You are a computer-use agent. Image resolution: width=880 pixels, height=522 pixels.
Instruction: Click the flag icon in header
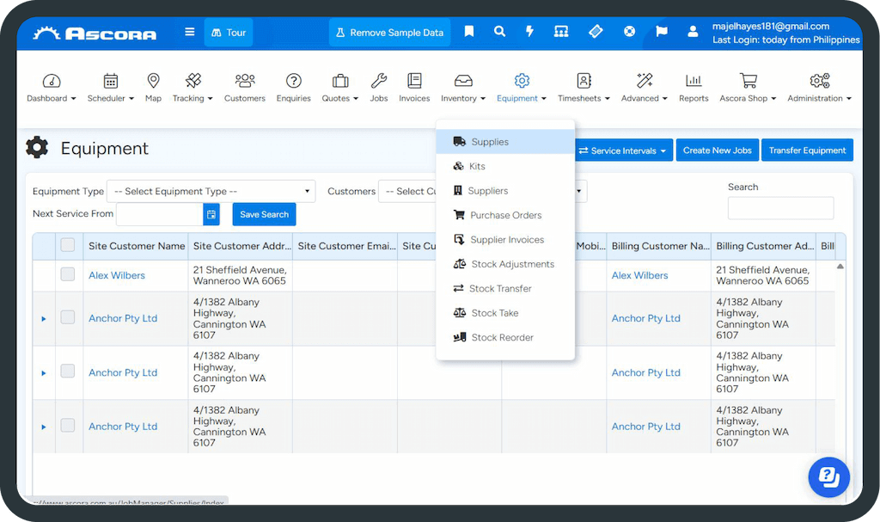[x=662, y=32]
